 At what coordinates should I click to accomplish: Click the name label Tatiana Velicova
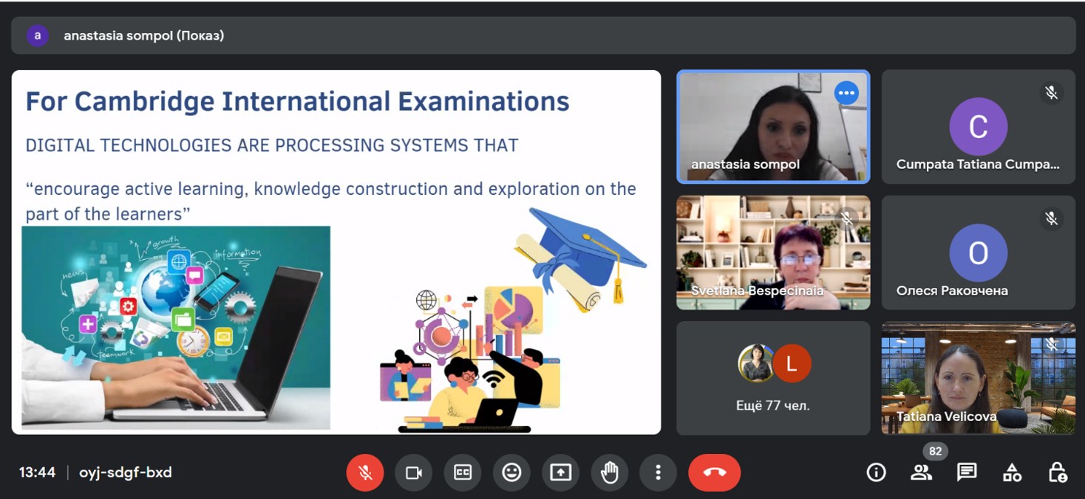[x=946, y=416]
